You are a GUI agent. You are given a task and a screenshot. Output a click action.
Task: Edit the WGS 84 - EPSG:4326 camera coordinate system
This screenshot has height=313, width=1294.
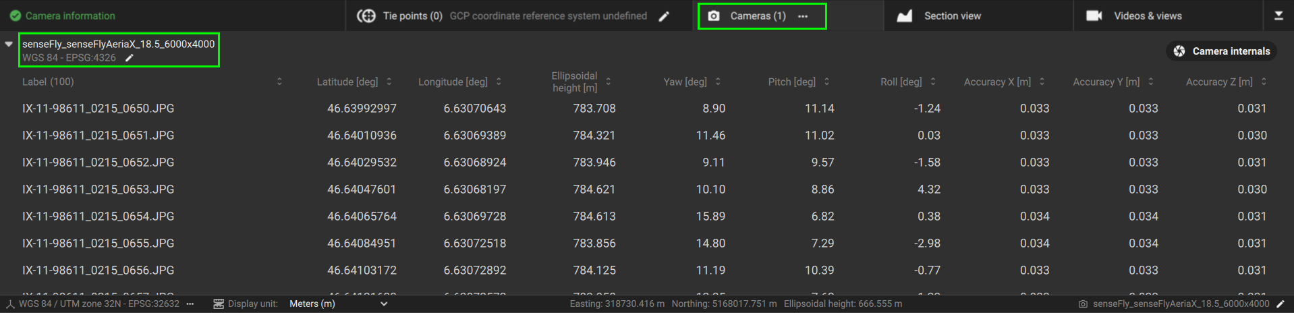coord(130,58)
